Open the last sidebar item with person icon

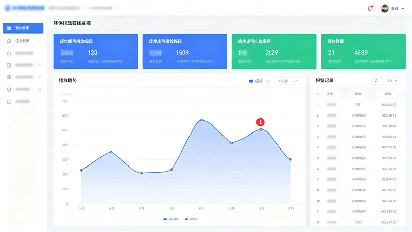tap(23, 102)
